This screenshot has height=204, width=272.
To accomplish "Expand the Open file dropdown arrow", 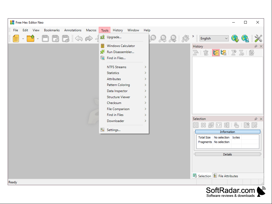I will point(38,39).
